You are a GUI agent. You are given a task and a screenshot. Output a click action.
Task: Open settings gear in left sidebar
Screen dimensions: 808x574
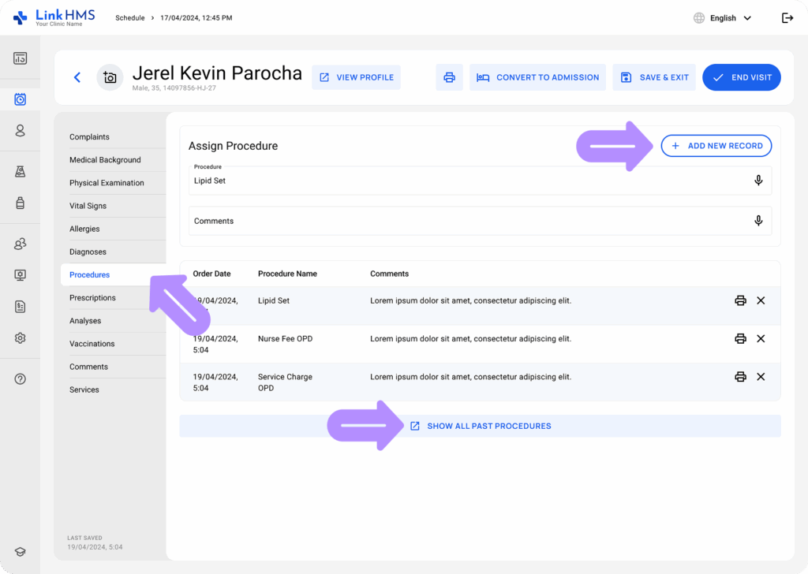(21, 337)
